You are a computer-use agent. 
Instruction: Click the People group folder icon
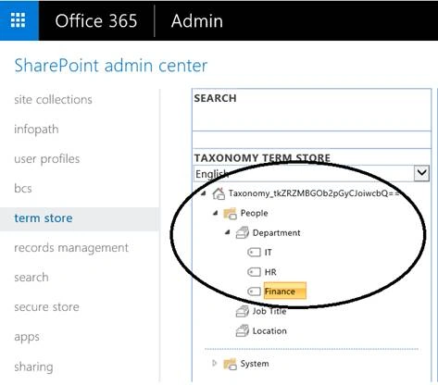coord(230,213)
